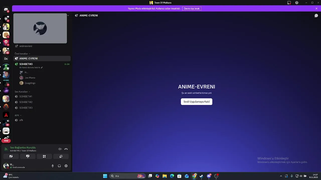Viewport: 321px width, 180px height.
Task: Click Devre dışı bırak button
Action: coord(192,8)
